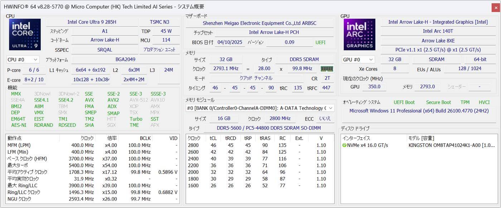The height and width of the screenshot is (208, 501).
Task: Click the Shenzhen Meigao motherboard name
Action: click(x=259, y=23)
